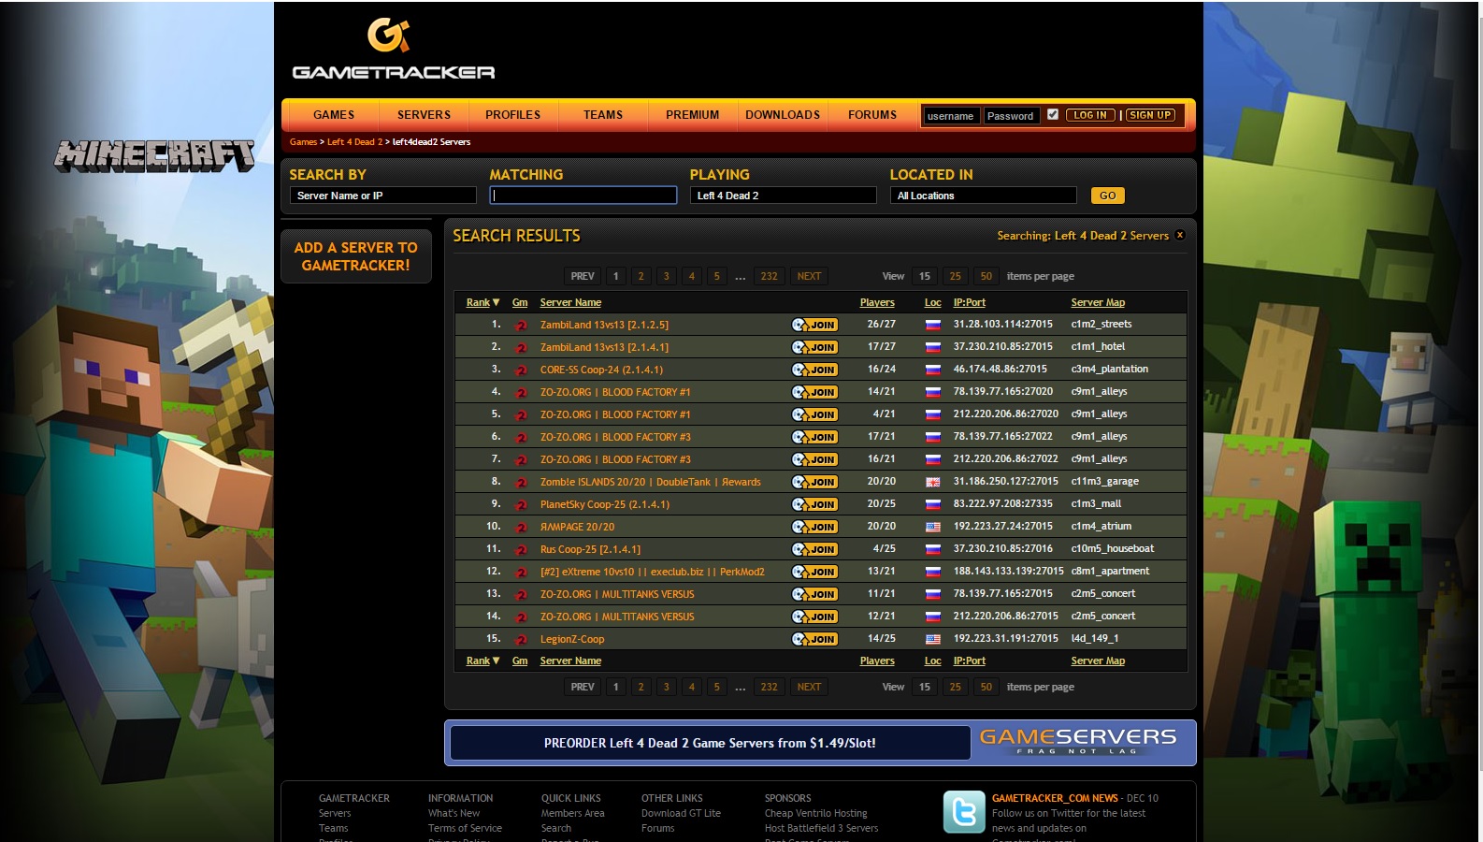Join the Zombie ISLANDS 20/20 server

(814, 482)
